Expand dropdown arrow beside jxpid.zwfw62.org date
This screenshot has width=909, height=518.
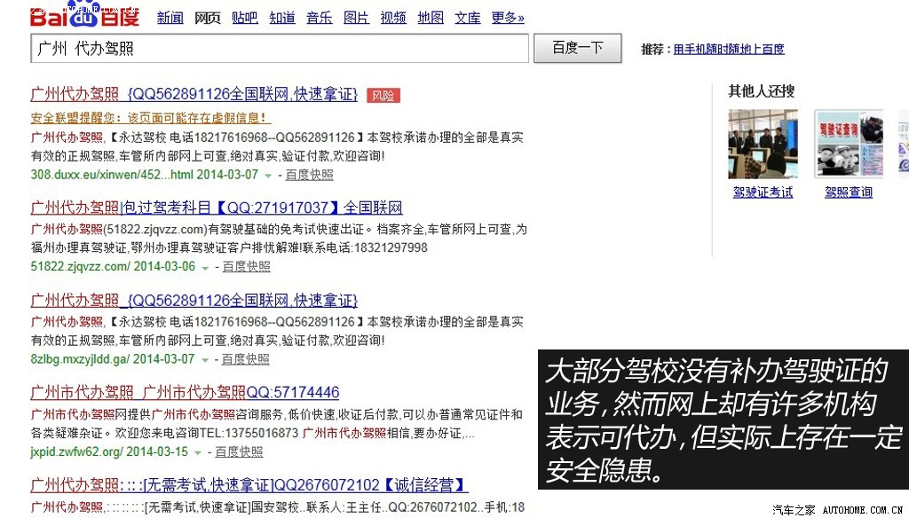(198, 452)
